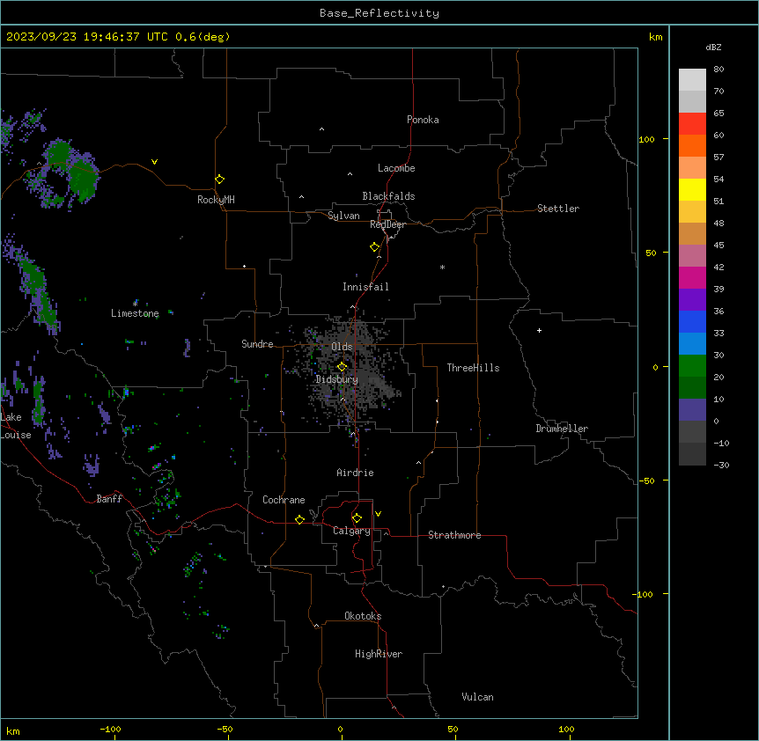Click the purple 36-39 dBZ legend swatch
Viewport: 759px width, 741px height.
[692, 300]
